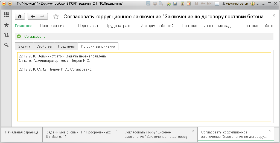Viewport: 280px width, 143px height.
Task: Click line 'От кого: Администратор, кому: Петров И.С.'
Action: (54, 61)
